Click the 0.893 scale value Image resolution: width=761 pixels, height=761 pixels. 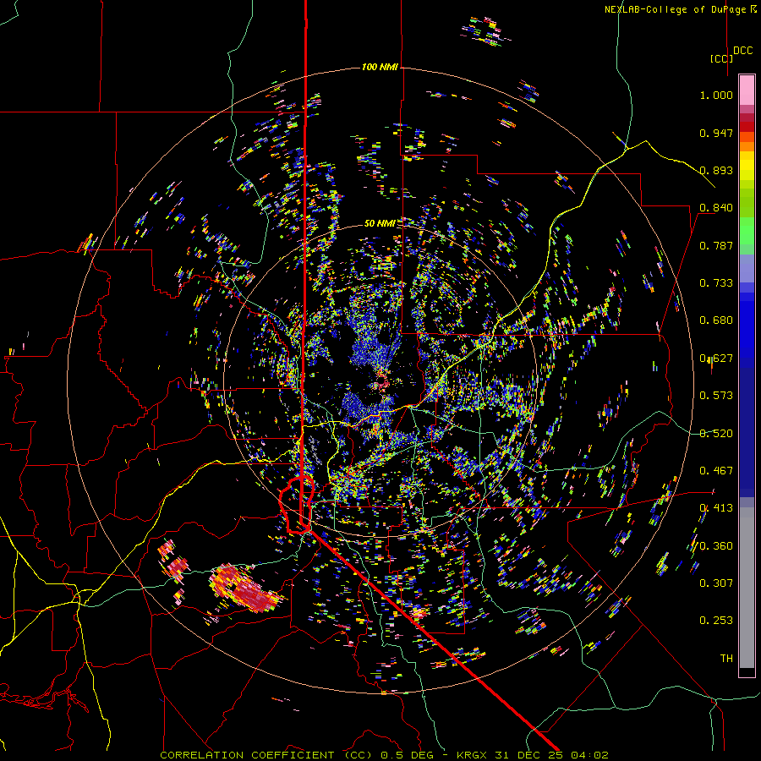point(716,170)
